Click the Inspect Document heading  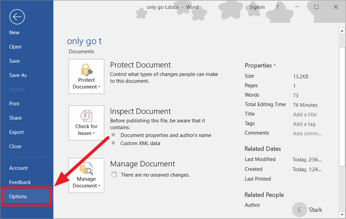[x=140, y=111]
